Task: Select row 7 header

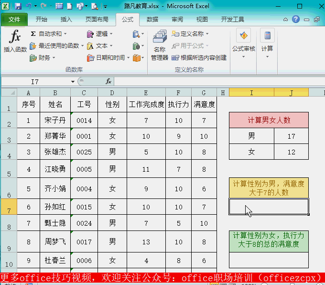Action: [9, 207]
